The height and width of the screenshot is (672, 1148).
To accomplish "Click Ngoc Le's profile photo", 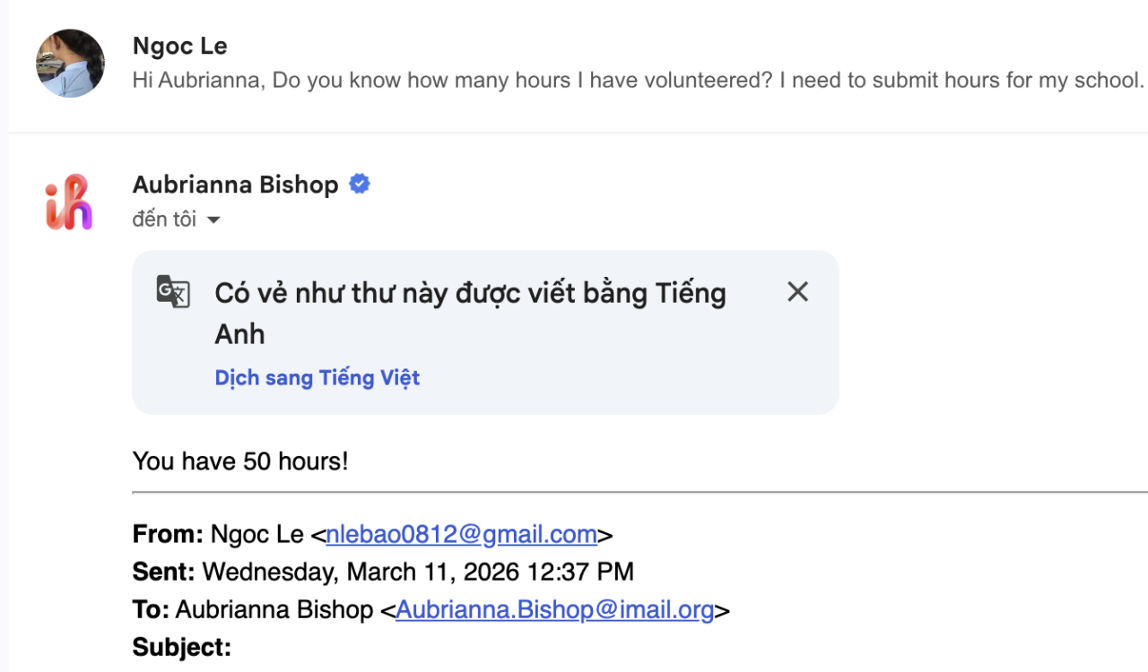I will coord(70,64).
